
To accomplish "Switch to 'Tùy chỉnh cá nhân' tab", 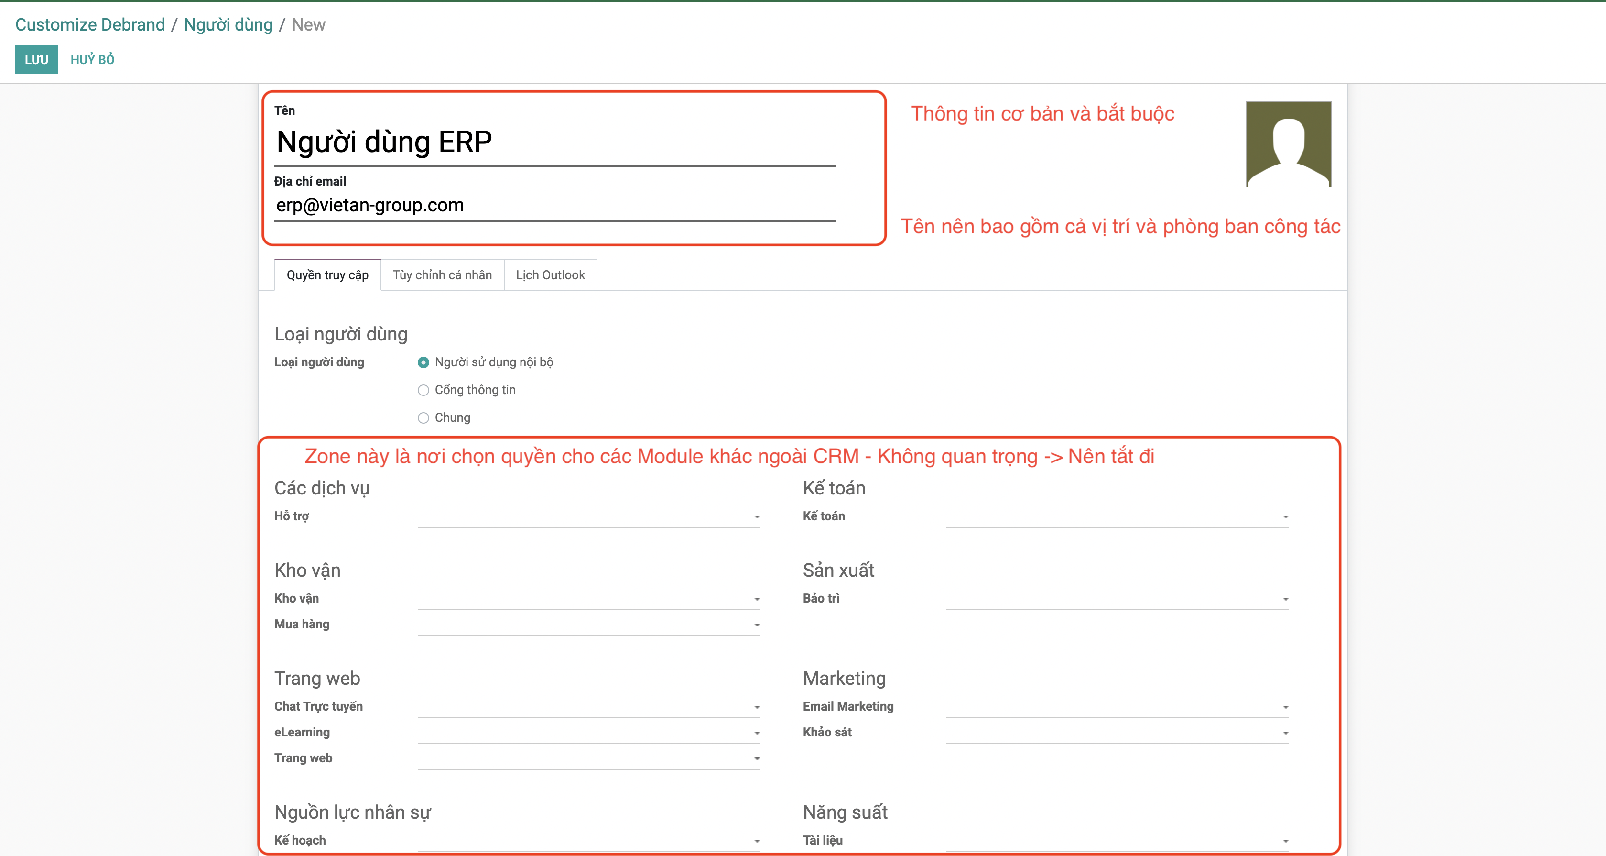I will [442, 275].
